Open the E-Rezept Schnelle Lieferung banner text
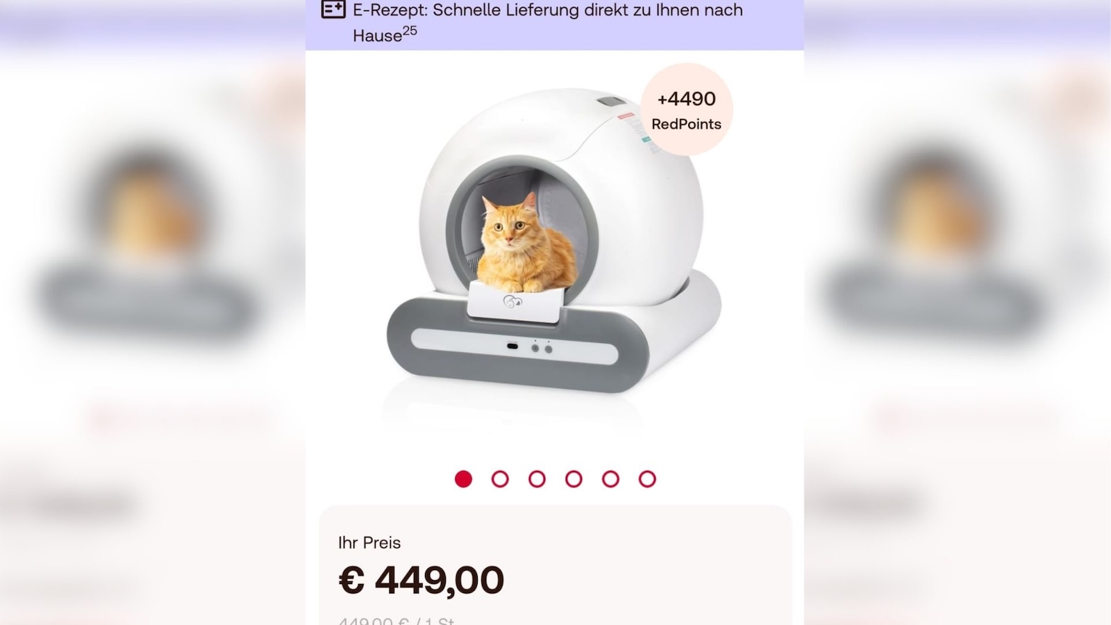Viewport: 1111px width, 625px height. click(548, 22)
